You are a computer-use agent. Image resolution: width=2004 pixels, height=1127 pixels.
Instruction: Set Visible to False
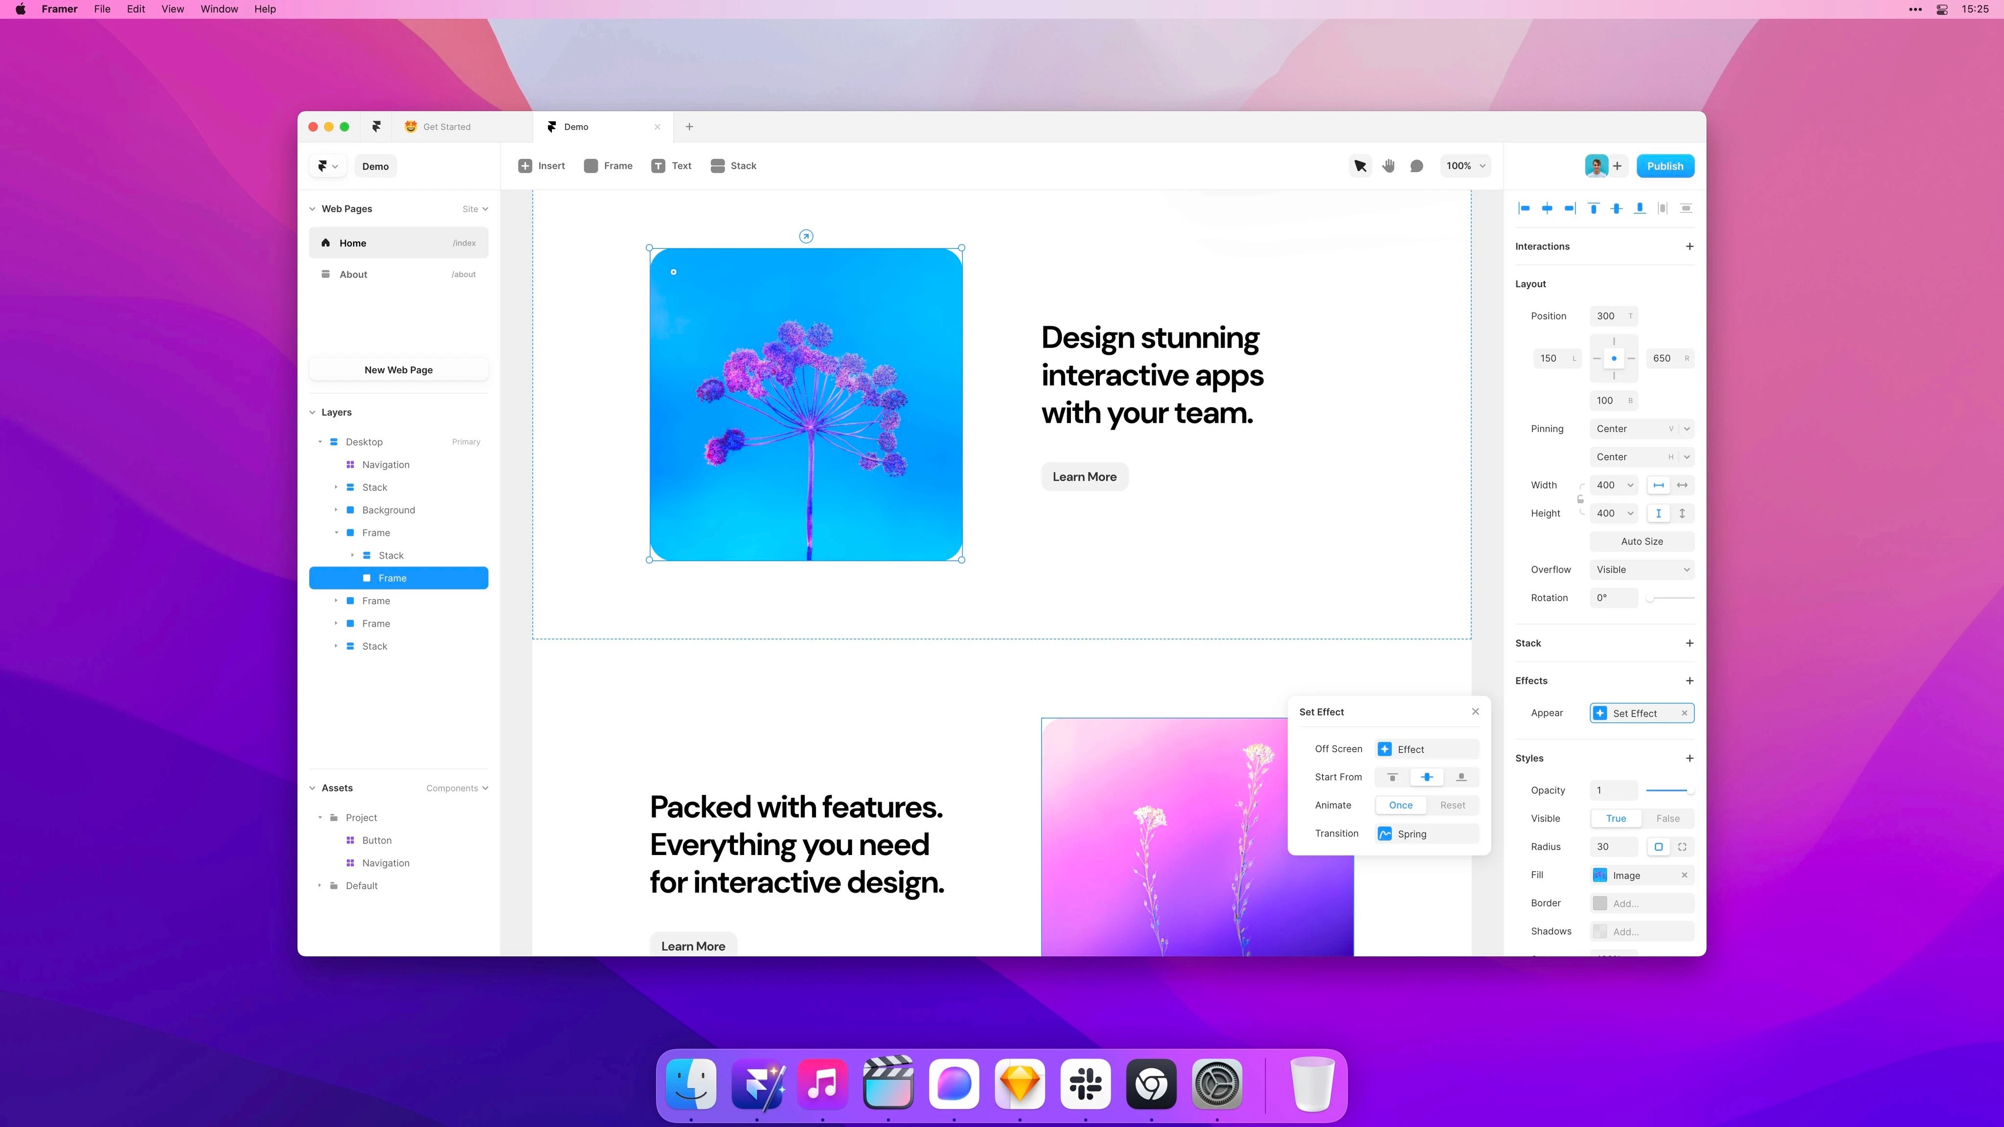click(x=1667, y=818)
